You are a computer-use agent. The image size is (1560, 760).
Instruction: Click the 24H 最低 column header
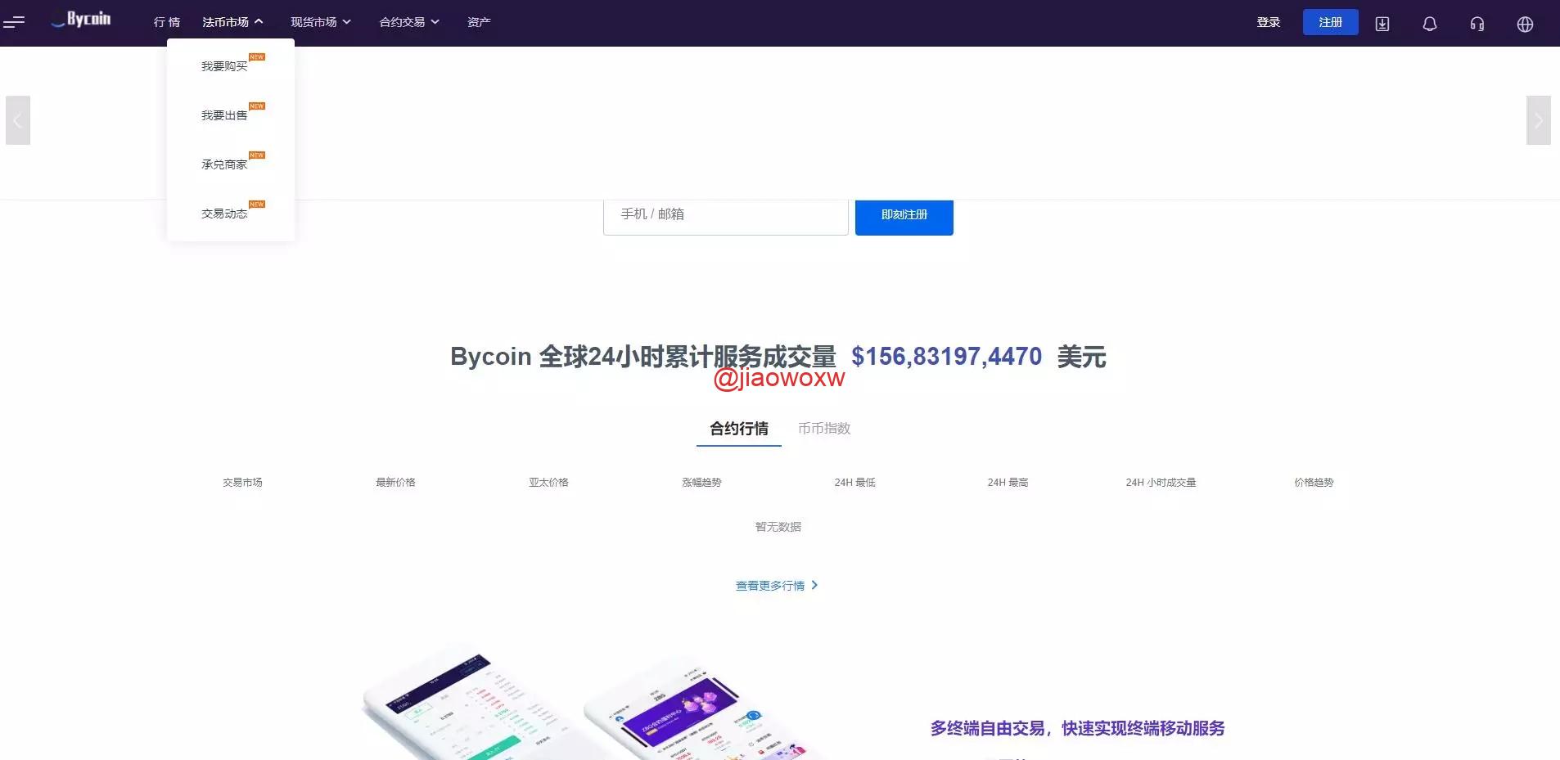coord(854,483)
